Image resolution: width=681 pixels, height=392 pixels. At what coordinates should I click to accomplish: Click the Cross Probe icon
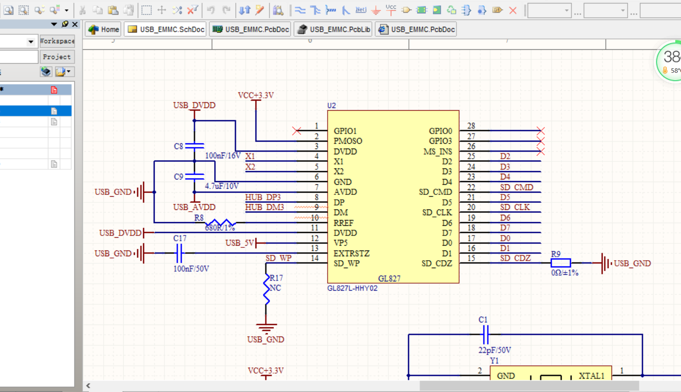coord(260,10)
